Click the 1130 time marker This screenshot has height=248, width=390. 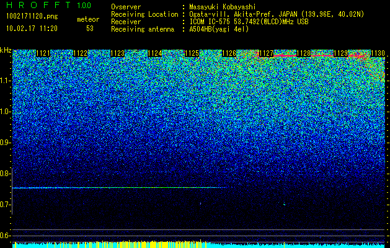pyautogui.click(x=378, y=53)
